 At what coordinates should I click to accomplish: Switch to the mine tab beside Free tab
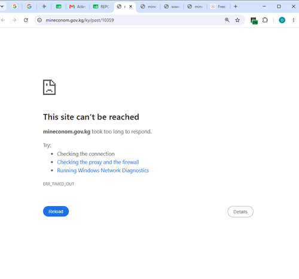pyautogui.click(x=195, y=7)
